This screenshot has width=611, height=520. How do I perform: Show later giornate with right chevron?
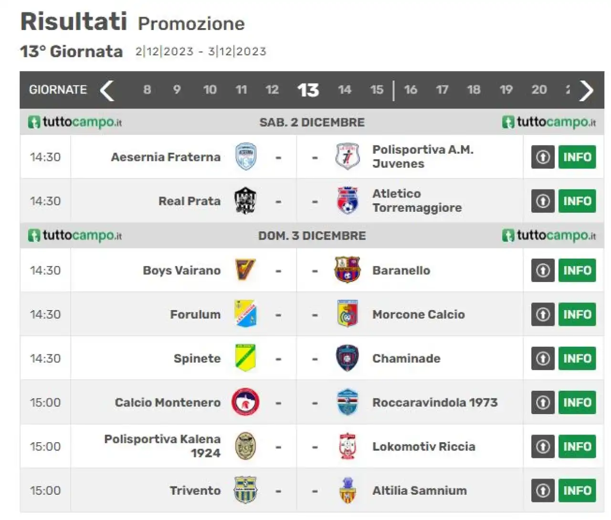click(586, 90)
